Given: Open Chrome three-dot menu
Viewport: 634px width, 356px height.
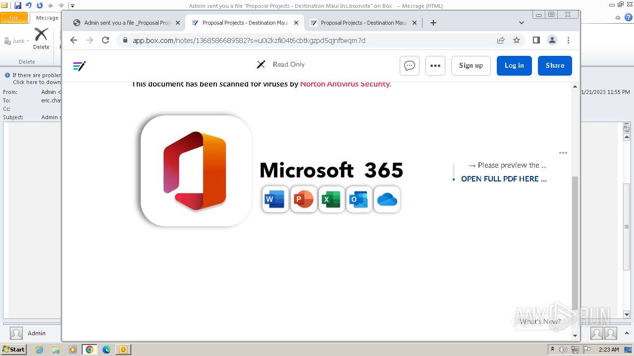Looking at the screenshot, I should point(568,40).
